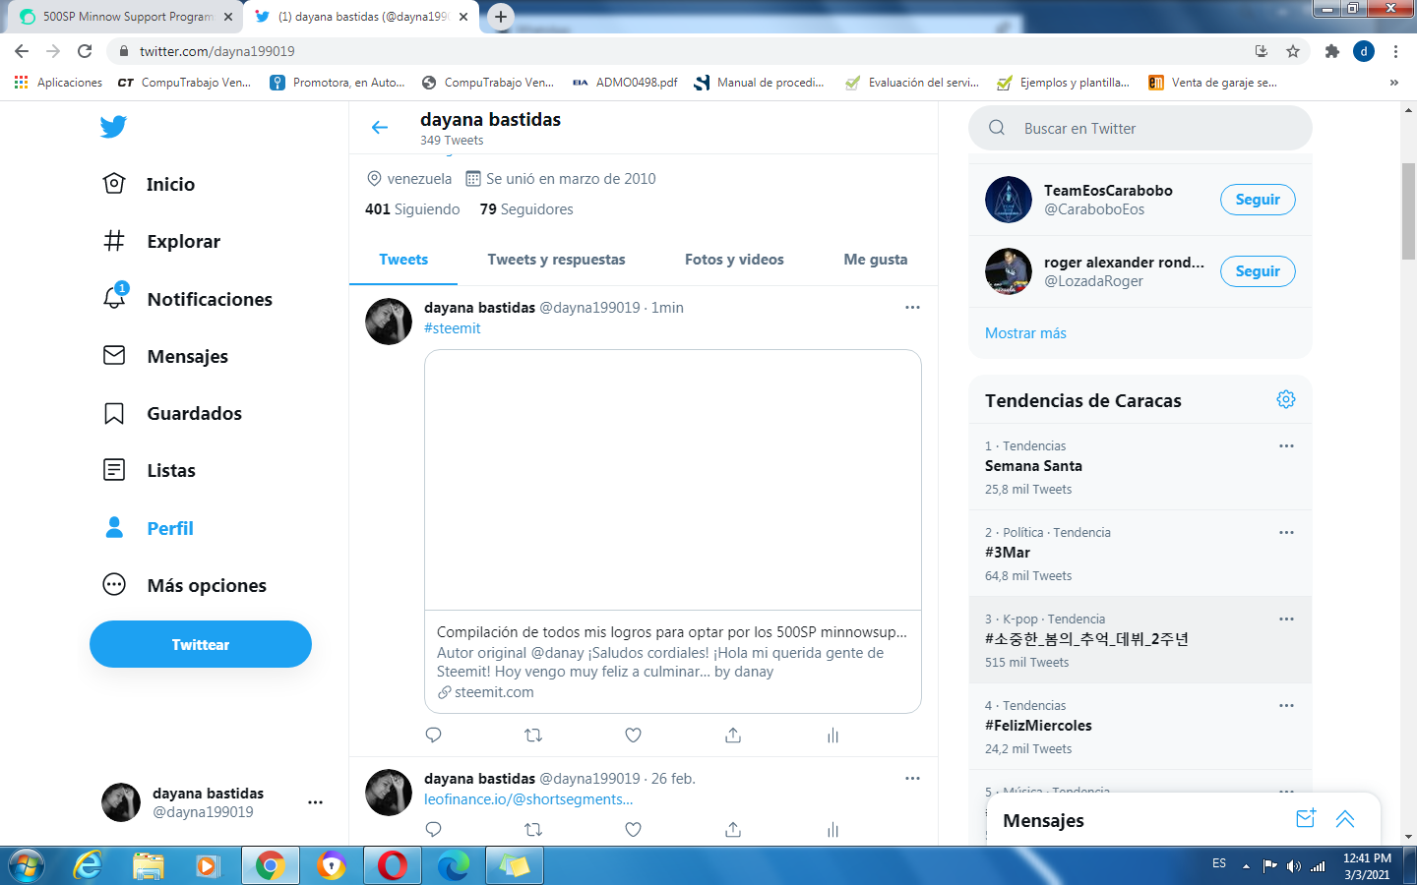Open Guardados bookmarks in sidebar
The image size is (1417, 885).
click(x=172, y=413)
